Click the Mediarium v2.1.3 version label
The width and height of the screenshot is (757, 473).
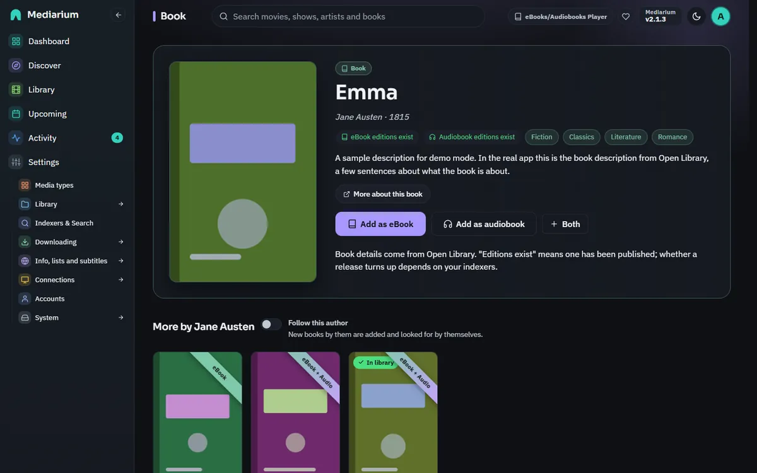click(660, 16)
